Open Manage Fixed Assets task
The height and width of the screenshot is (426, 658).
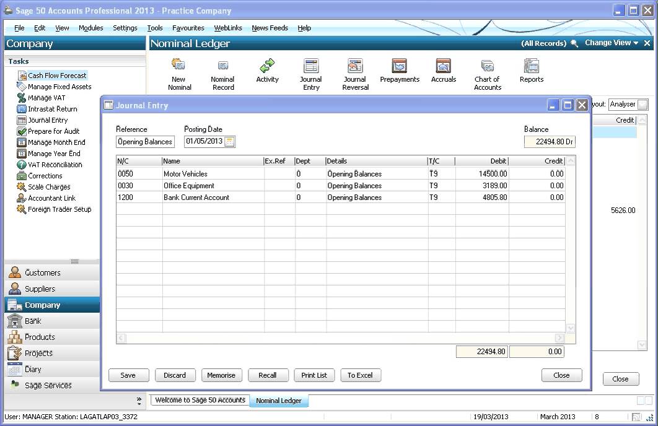coord(54,87)
